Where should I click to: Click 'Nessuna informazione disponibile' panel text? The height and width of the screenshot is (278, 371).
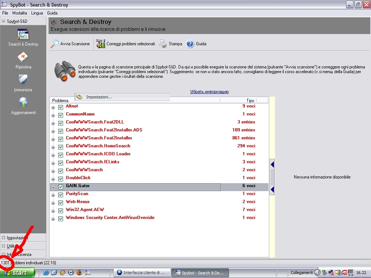(322, 177)
